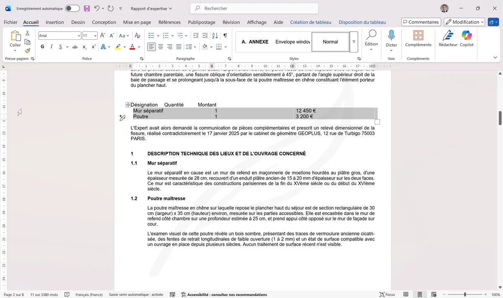The image size is (503, 298).
Task: Click the Rechercher search field
Action: pyautogui.click(x=254, y=8)
